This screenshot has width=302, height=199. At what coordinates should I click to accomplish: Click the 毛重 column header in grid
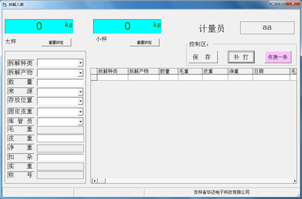coord(190,71)
